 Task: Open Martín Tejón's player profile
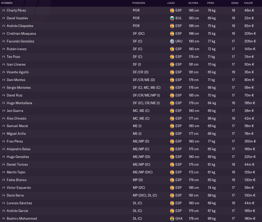pos(16,172)
